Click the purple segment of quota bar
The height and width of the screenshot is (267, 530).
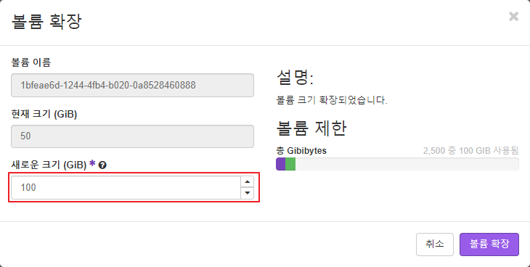coord(281,164)
